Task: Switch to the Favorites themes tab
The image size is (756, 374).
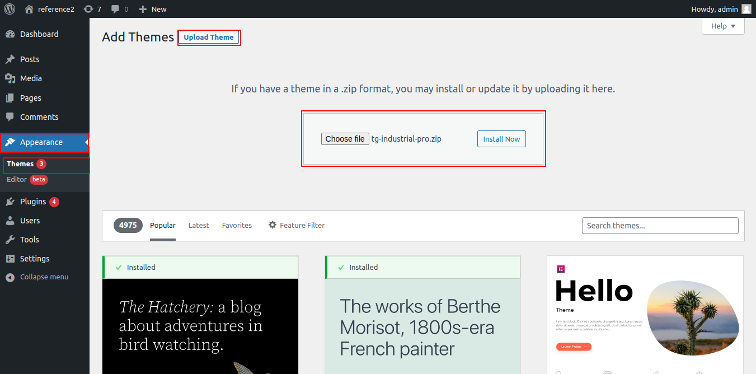Action: [237, 225]
